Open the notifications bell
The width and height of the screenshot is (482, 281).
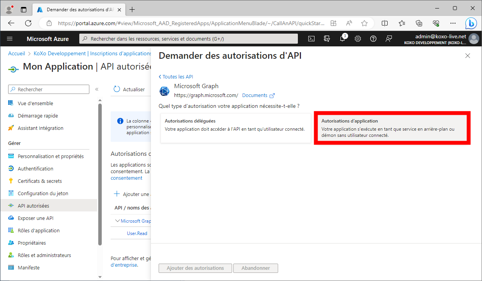[x=342, y=39]
